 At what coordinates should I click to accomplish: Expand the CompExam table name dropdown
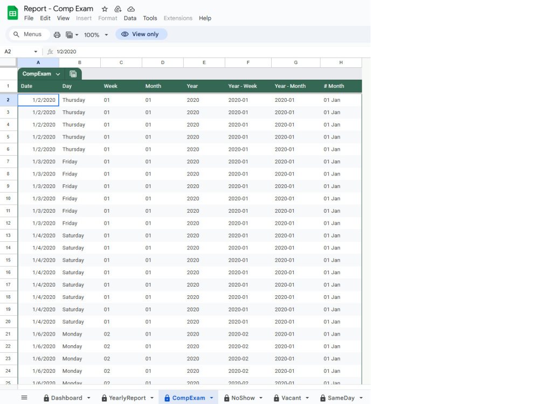pos(58,74)
